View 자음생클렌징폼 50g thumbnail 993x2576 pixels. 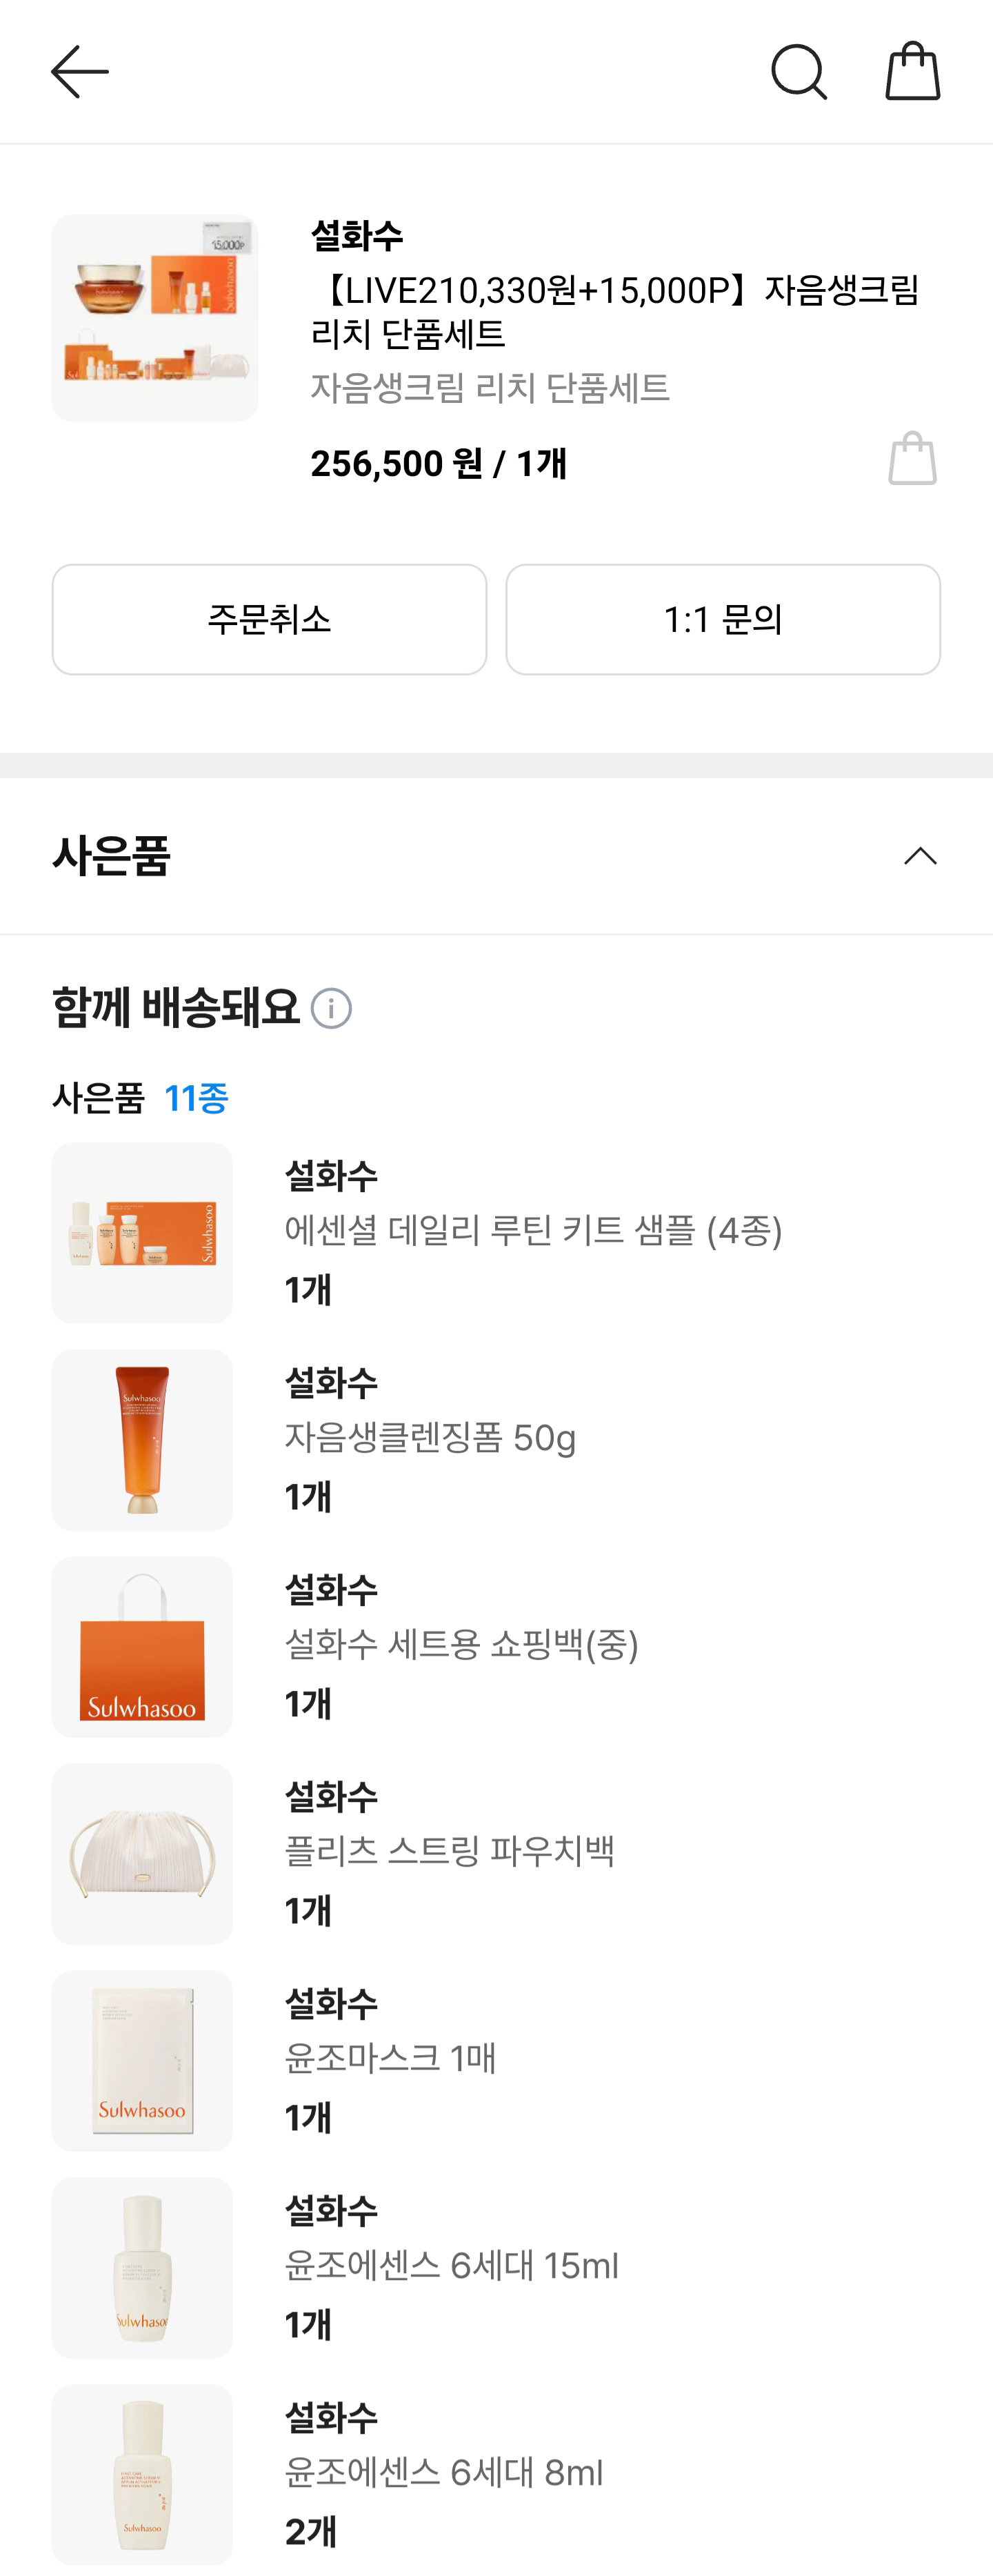pos(142,1440)
